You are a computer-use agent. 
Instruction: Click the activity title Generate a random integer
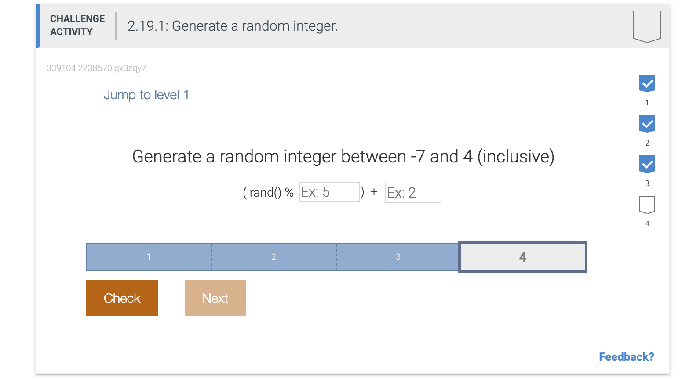click(233, 26)
